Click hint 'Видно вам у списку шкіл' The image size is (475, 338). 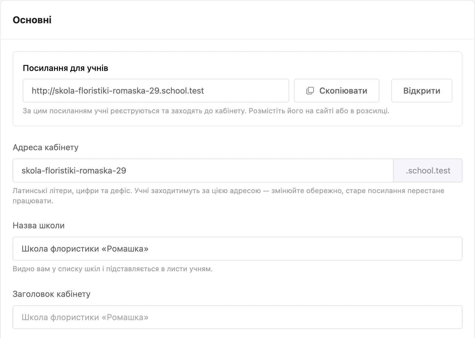pyautogui.click(x=56, y=269)
